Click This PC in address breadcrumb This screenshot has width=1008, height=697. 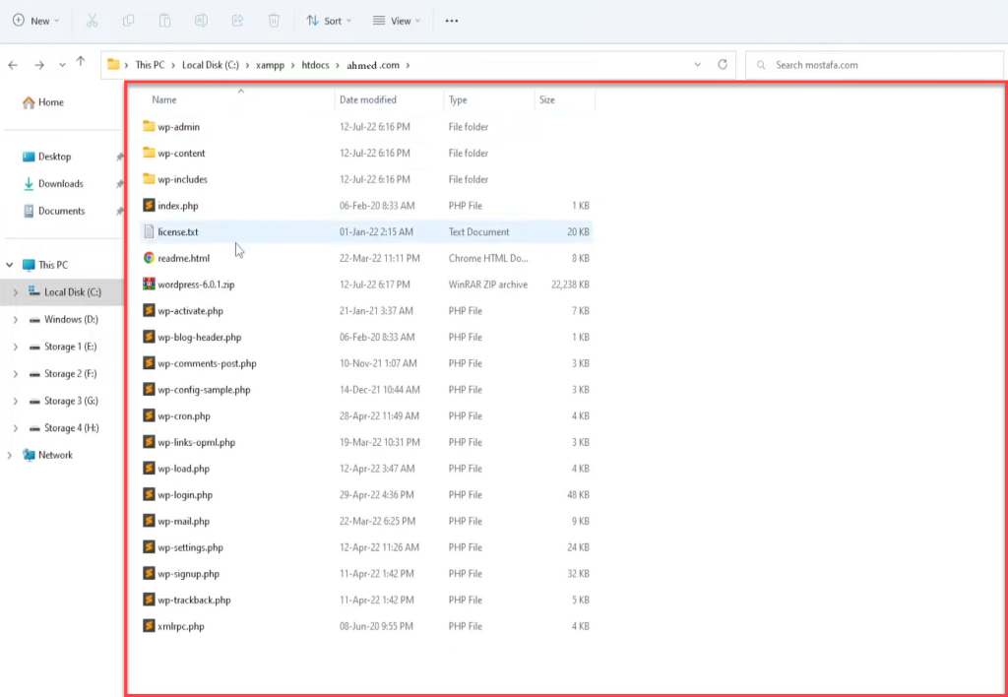click(x=150, y=65)
